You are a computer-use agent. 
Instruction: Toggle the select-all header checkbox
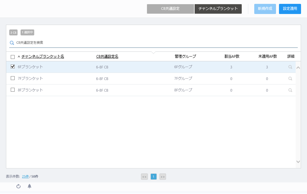pos(13,57)
